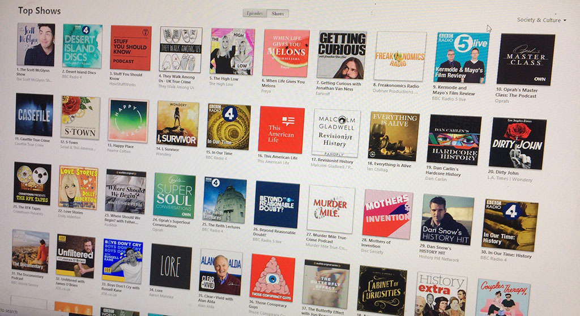
Task: Open In Our Time gold spiral artwork
Action: [x=228, y=127]
